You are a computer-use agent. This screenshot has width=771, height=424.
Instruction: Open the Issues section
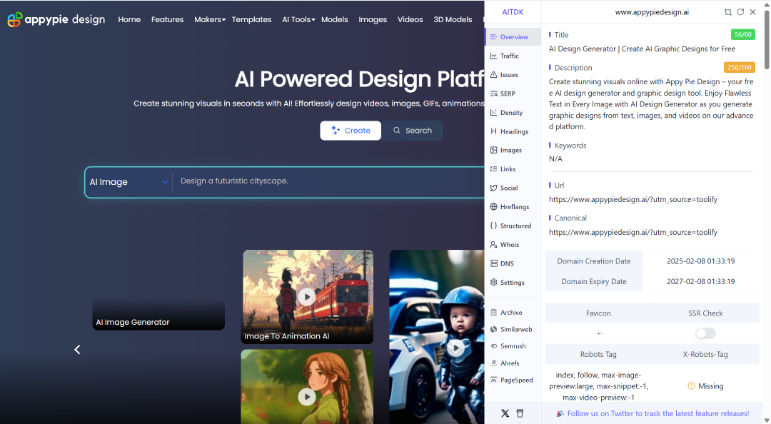tap(513, 75)
